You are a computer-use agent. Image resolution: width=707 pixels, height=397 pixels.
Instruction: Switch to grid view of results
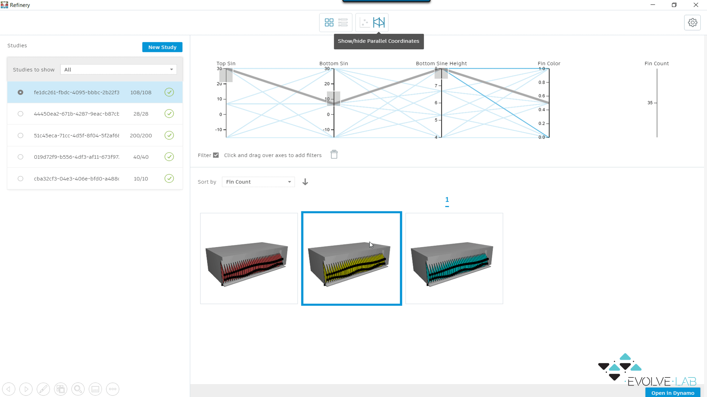coord(329,22)
